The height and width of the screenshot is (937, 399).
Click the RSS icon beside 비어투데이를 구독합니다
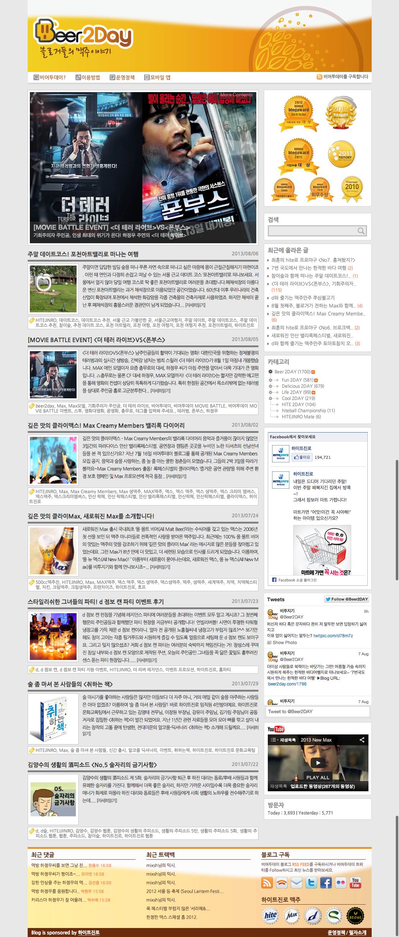[319, 77]
